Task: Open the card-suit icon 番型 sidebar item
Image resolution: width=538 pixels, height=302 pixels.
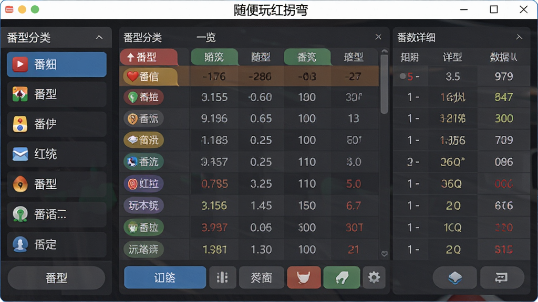Action: tap(57, 94)
